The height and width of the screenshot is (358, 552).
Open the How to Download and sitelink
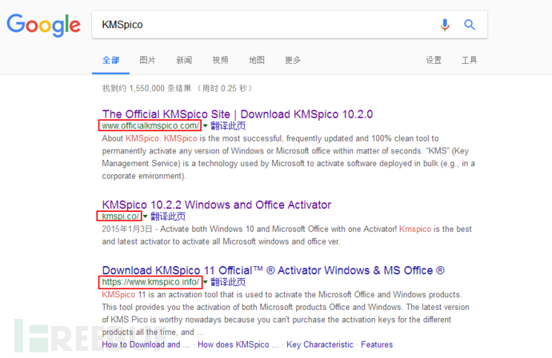pos(146,344)
